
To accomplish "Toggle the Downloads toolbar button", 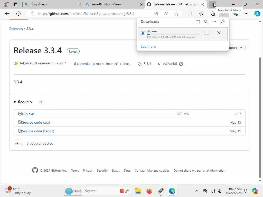I will pos(224,14).
